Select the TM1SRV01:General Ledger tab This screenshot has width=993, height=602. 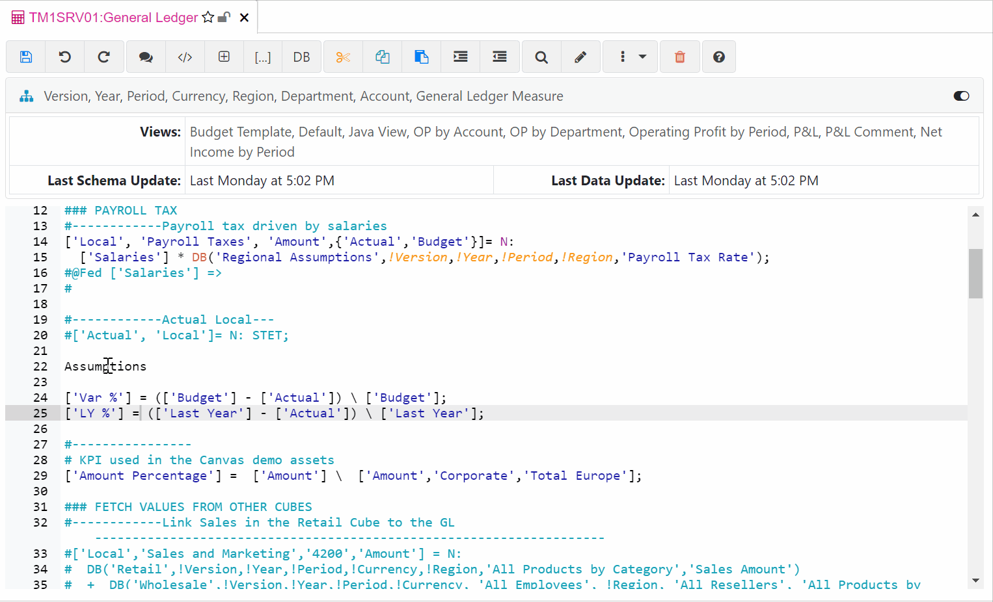coord(113,18)
